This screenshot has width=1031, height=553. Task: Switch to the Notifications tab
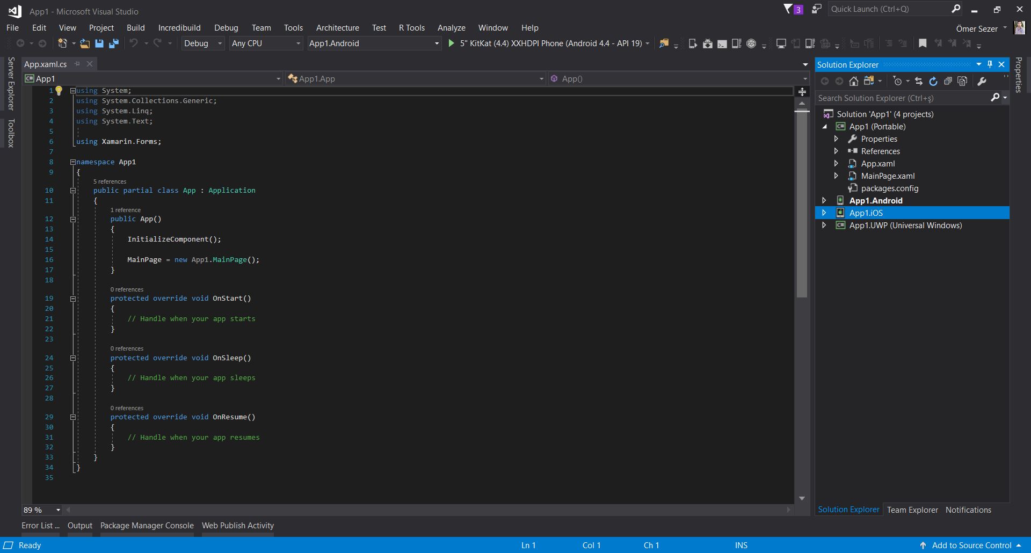pos(968,510)
